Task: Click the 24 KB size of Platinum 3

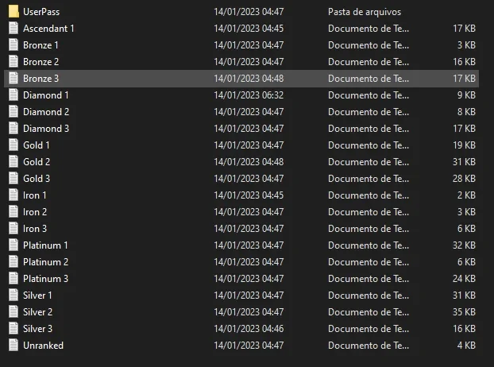Action: (x=464, y=279)
